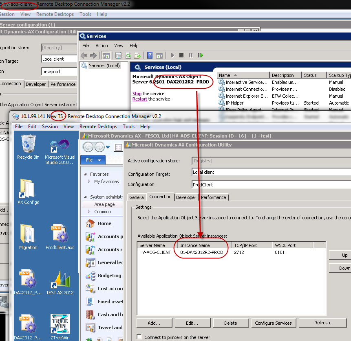Enable Connect to printers on the server
This screenshot has height=341, width=351.
(x=139, y=337)
